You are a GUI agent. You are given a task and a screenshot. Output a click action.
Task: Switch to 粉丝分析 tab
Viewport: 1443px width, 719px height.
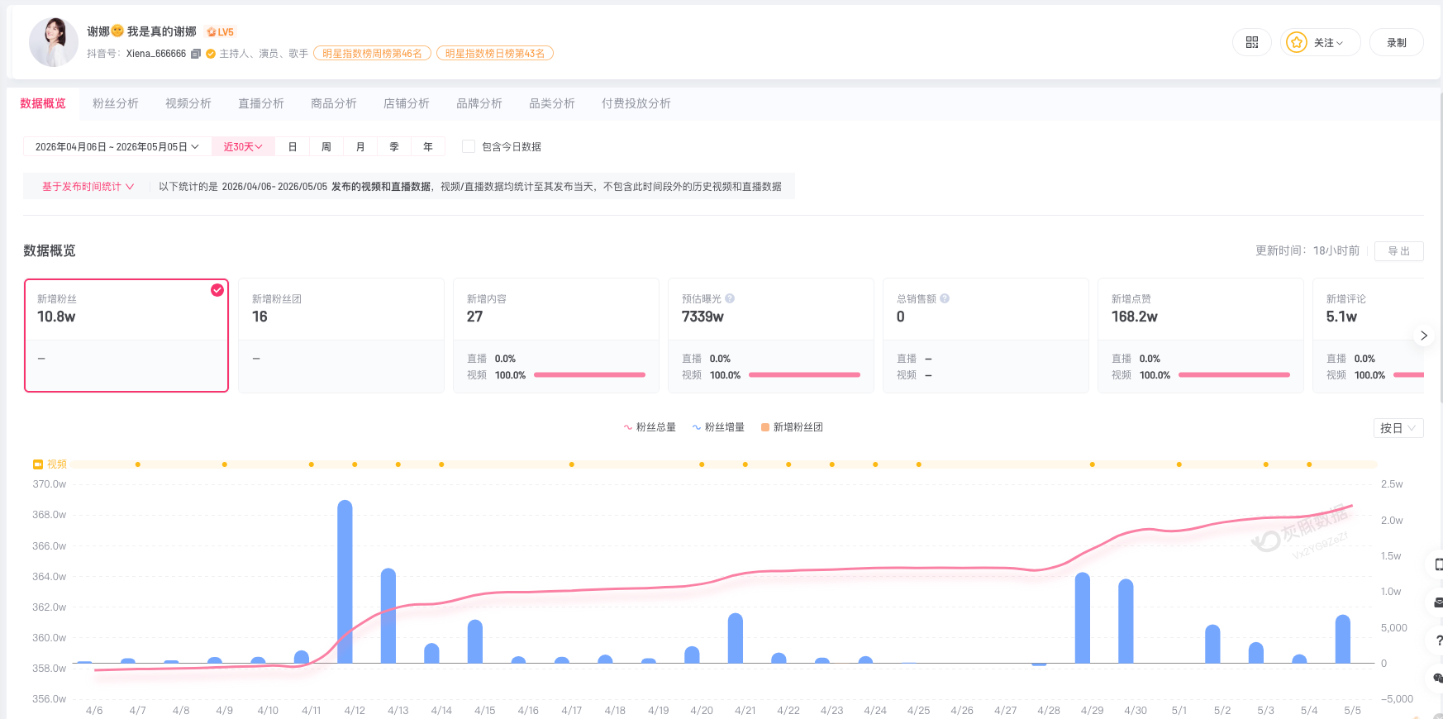(x=116, y=103)
